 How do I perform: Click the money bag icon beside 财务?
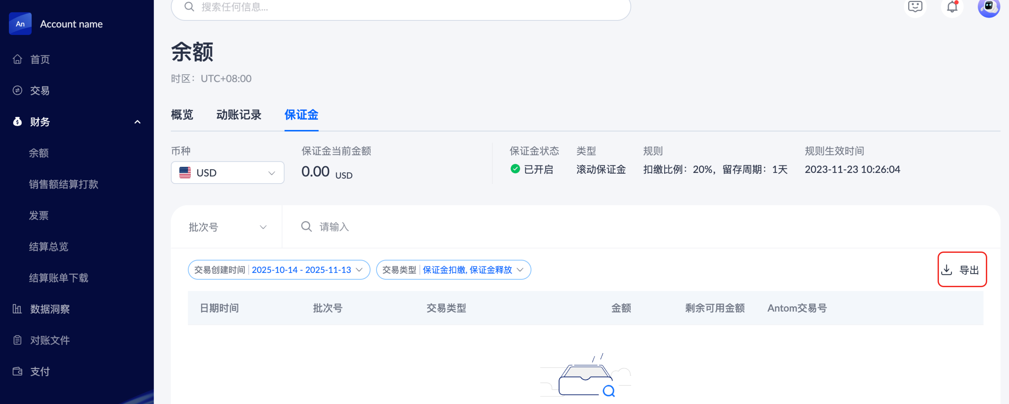tap(17, 122)
